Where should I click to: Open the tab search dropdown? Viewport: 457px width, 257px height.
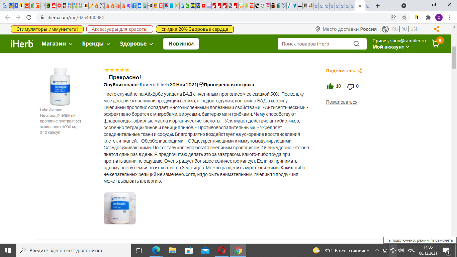(x=404, y=6)
